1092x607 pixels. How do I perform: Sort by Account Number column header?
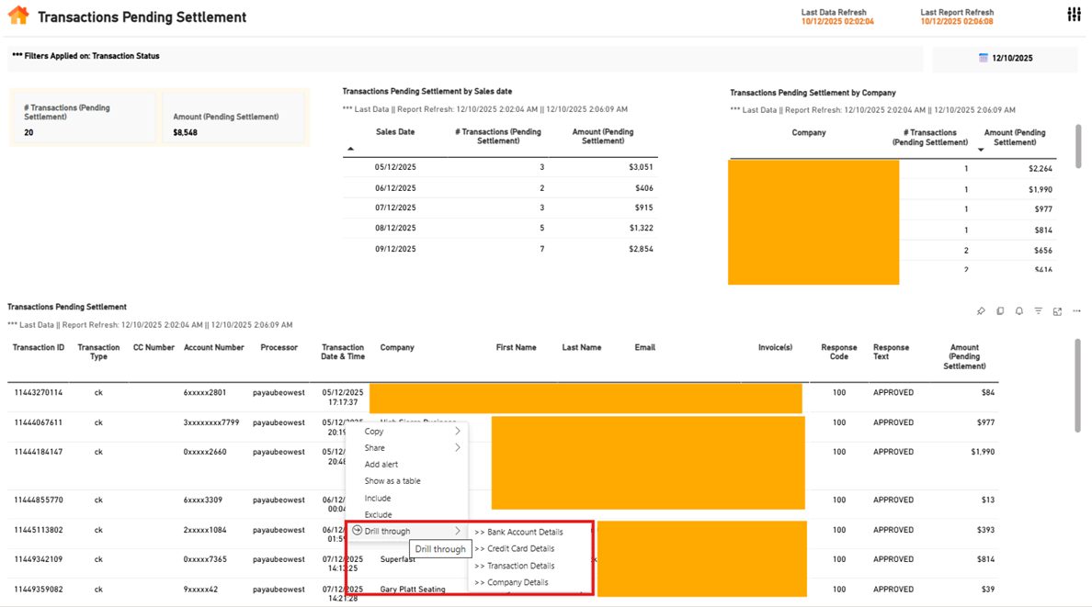coord(214,347)
